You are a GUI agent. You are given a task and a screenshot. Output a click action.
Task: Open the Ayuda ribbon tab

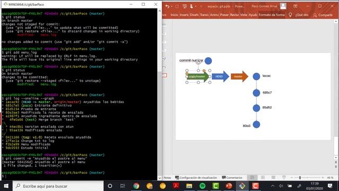click(x=253, y=15)
